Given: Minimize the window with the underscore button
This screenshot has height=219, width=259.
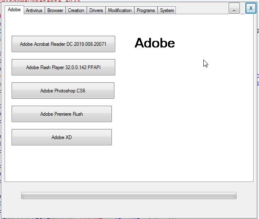Looking at the screenshot, I should click(234, 8).
